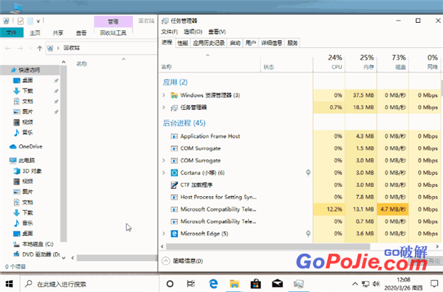The height and width of the screenshot is (292, 443).
Task: Expand Cortana process group
Action: click(164, 173)
